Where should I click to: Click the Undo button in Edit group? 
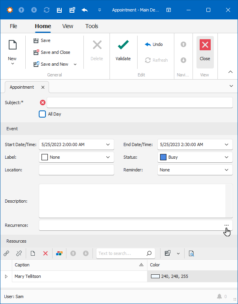point(153,44)
